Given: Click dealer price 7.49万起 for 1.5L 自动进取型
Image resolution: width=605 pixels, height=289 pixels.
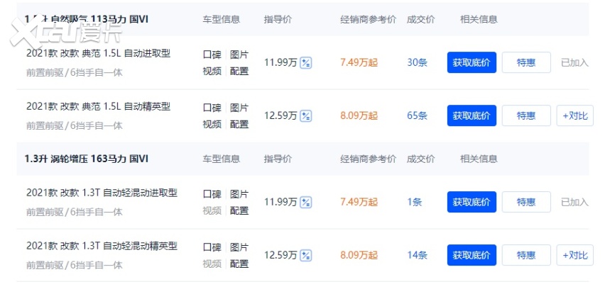Looking at the screenshot, I should [359, 62].
